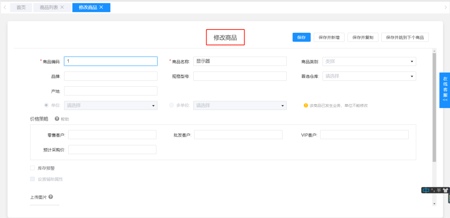Open the 在线客服 side panel

445,90
